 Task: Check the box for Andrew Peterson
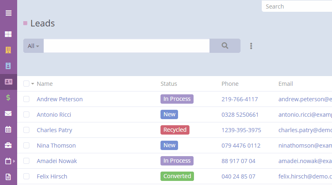[27, 99]
